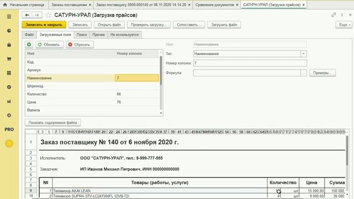The width and height of the screenshot is (354, 199).
Task: Select the Артикул row
Action: click(x=92, y=70)
